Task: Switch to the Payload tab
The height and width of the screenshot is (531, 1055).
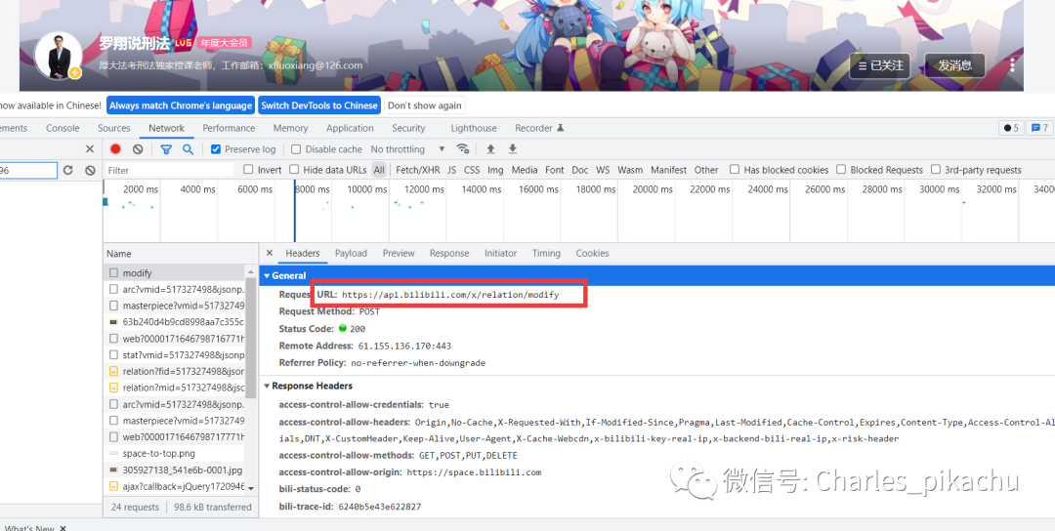Action: tap(352, 254)
